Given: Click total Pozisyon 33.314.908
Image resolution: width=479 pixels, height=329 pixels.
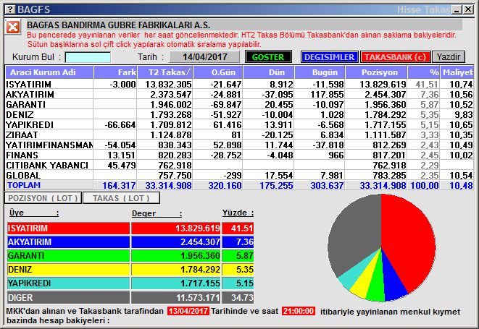Looking at the screenshot, I should (x=383, y=185).
